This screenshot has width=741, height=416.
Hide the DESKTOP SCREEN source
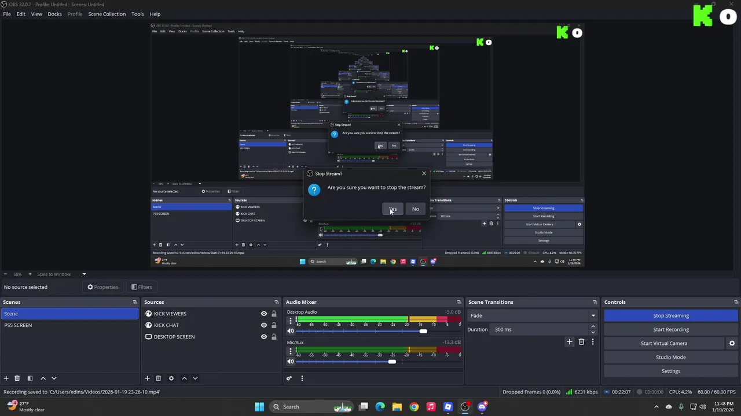[264, 337]
